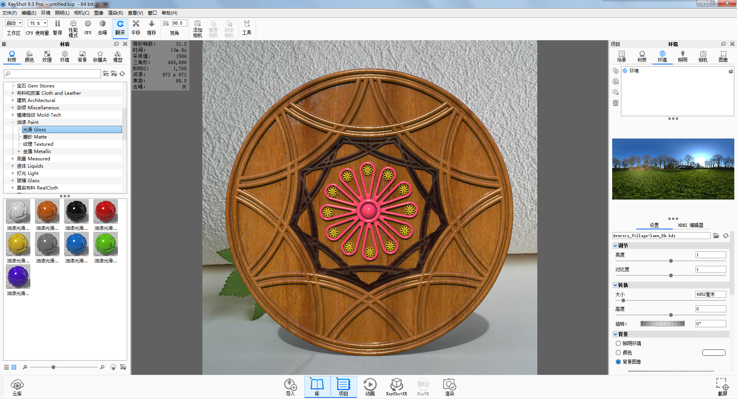The height and width of the screenshot is (399, 737).
Task: Switch library to list view
Action: point(6,367)
